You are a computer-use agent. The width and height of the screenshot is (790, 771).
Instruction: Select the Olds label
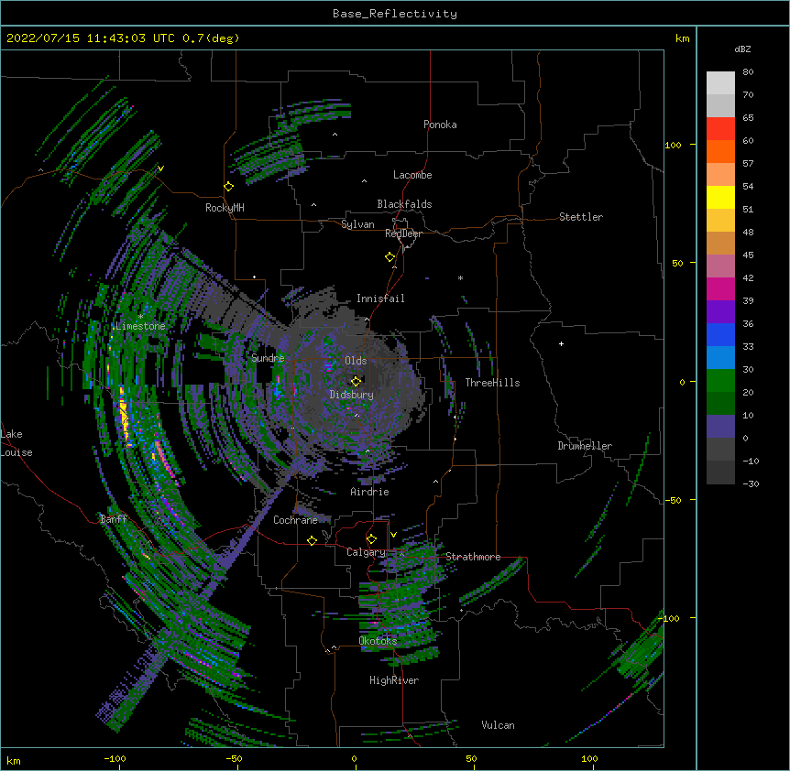[x=356, y=361]
